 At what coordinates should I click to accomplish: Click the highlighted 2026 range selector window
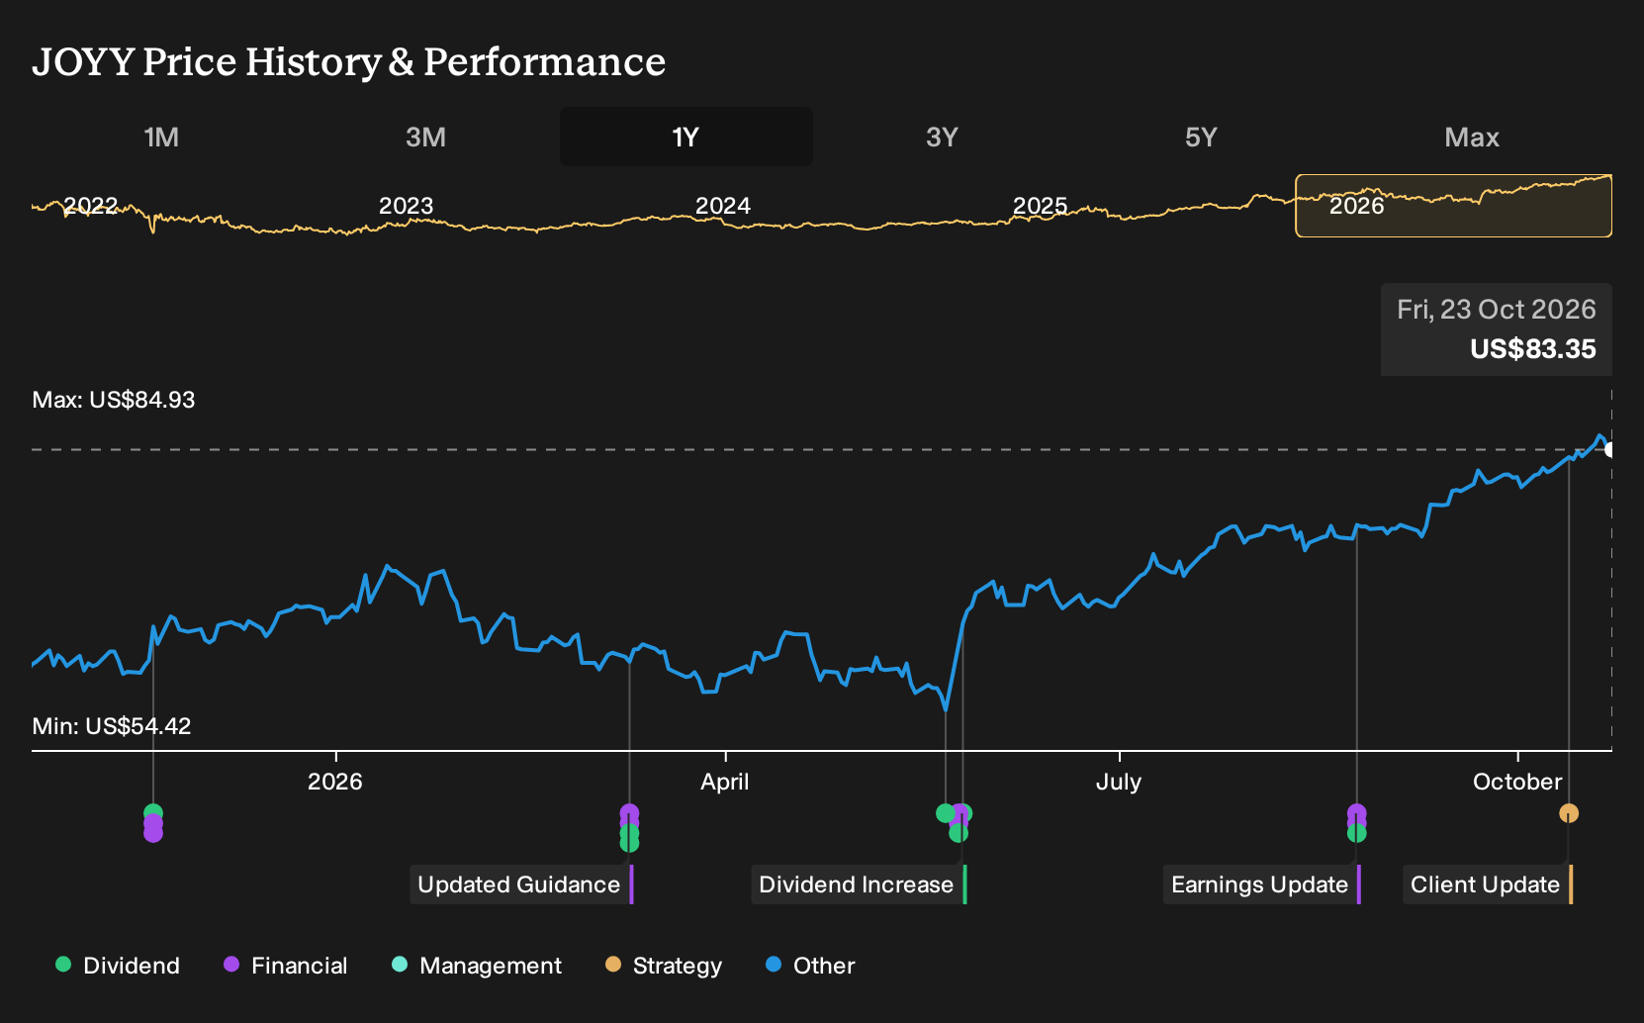(1454, 206)
